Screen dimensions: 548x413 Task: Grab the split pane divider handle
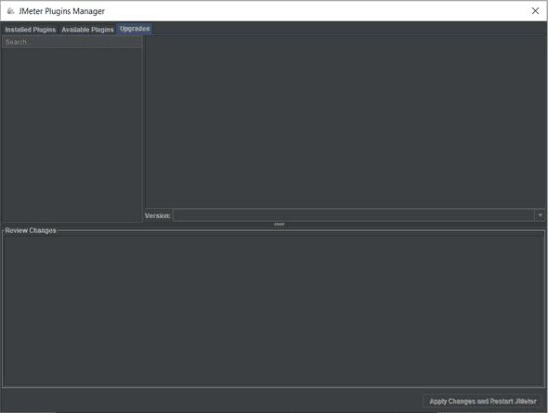tap(279, 224)
